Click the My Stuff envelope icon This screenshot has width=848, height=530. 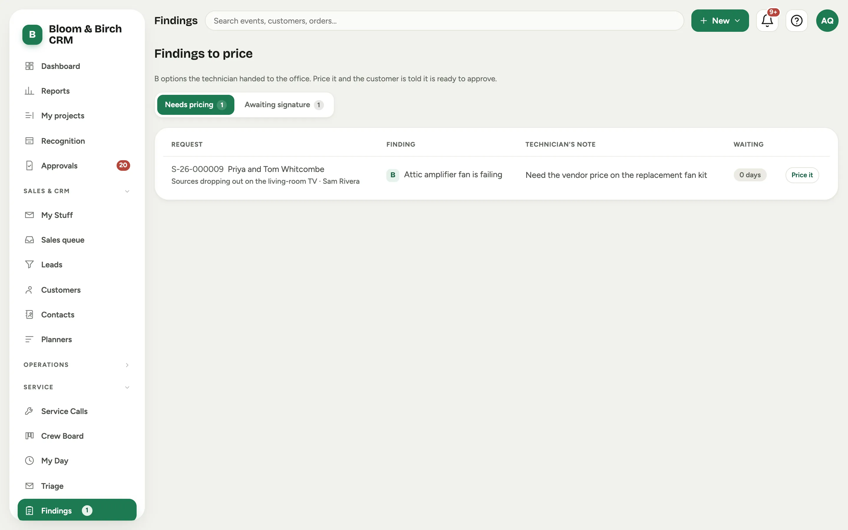point(29,215)
